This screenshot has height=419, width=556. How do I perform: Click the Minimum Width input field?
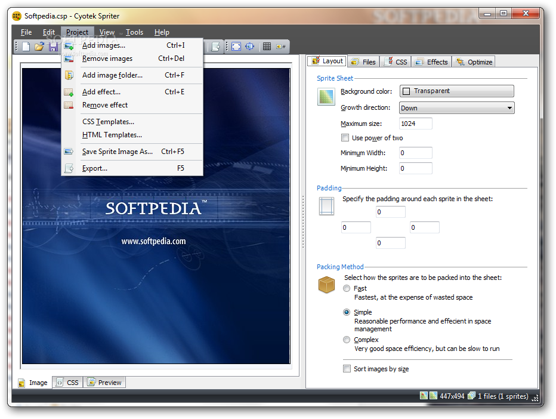coord(416,153)
